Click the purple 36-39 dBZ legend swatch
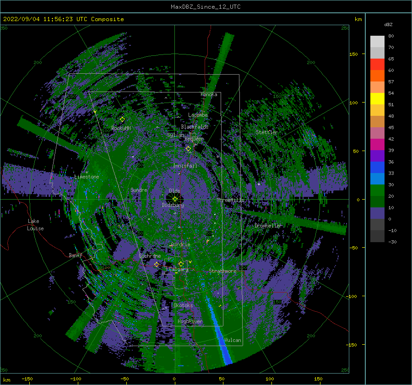 point(377,156)
